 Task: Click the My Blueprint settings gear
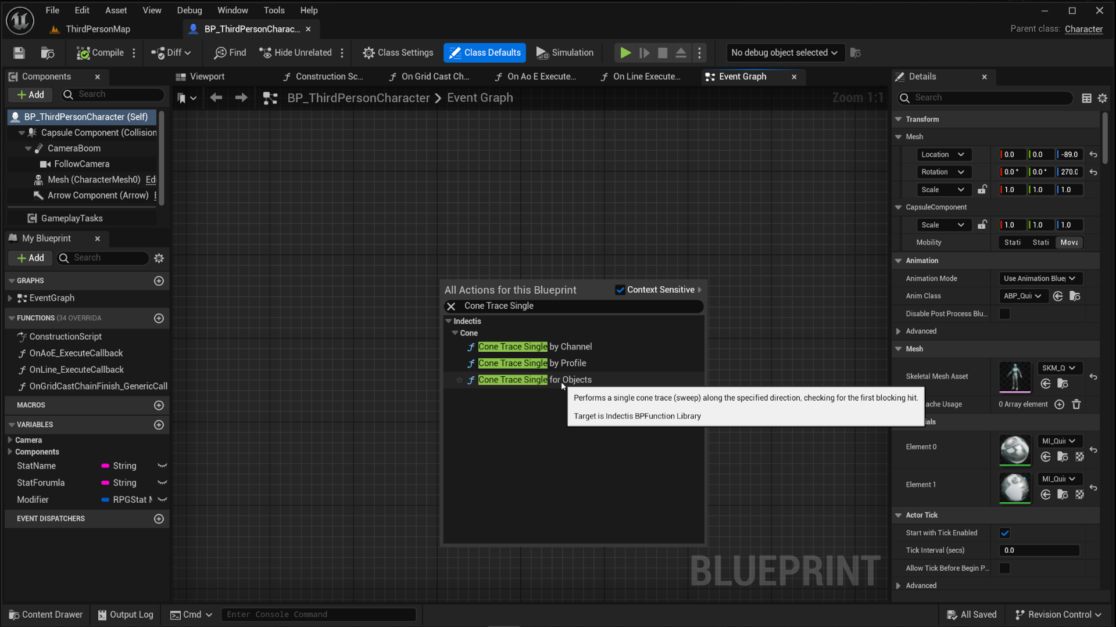[159, 258]
